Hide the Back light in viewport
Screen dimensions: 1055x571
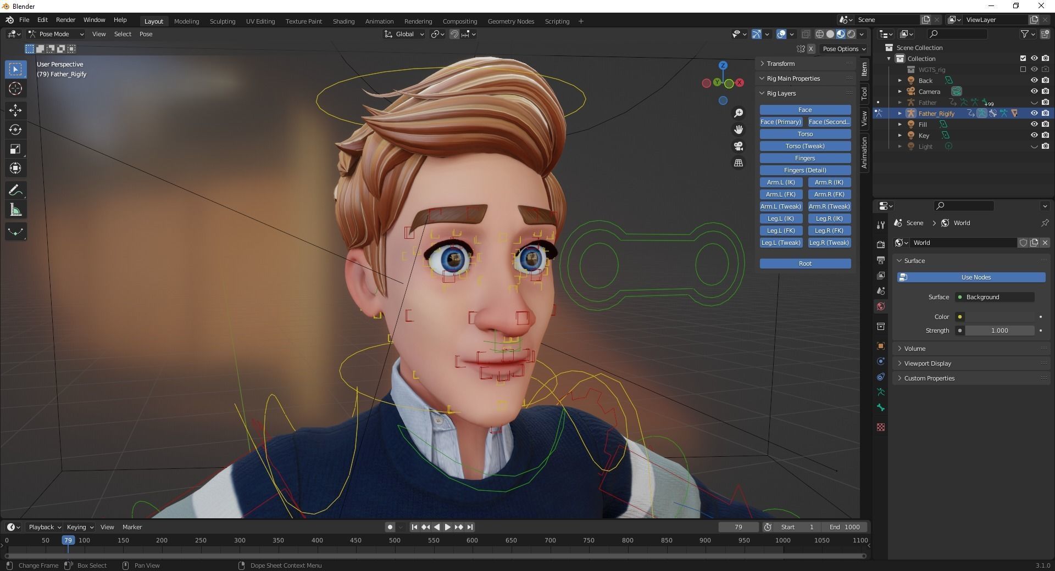click(x=1034, y=80)
